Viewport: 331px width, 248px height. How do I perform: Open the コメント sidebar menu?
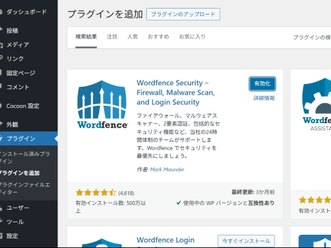tap(18, 87)
